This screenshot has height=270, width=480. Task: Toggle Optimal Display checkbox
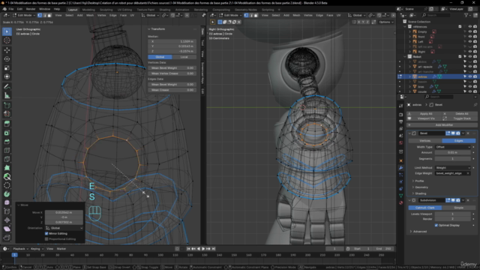tap(436, 225)
